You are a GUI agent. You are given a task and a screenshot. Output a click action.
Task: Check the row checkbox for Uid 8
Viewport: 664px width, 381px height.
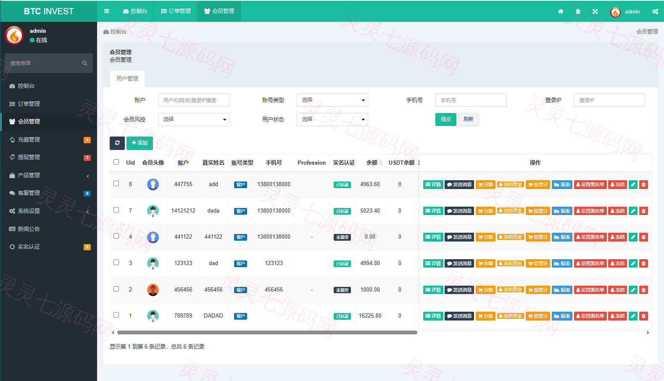116,184
